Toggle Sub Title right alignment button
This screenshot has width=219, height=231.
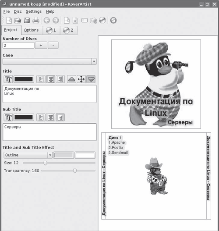(x=60, y=117)
